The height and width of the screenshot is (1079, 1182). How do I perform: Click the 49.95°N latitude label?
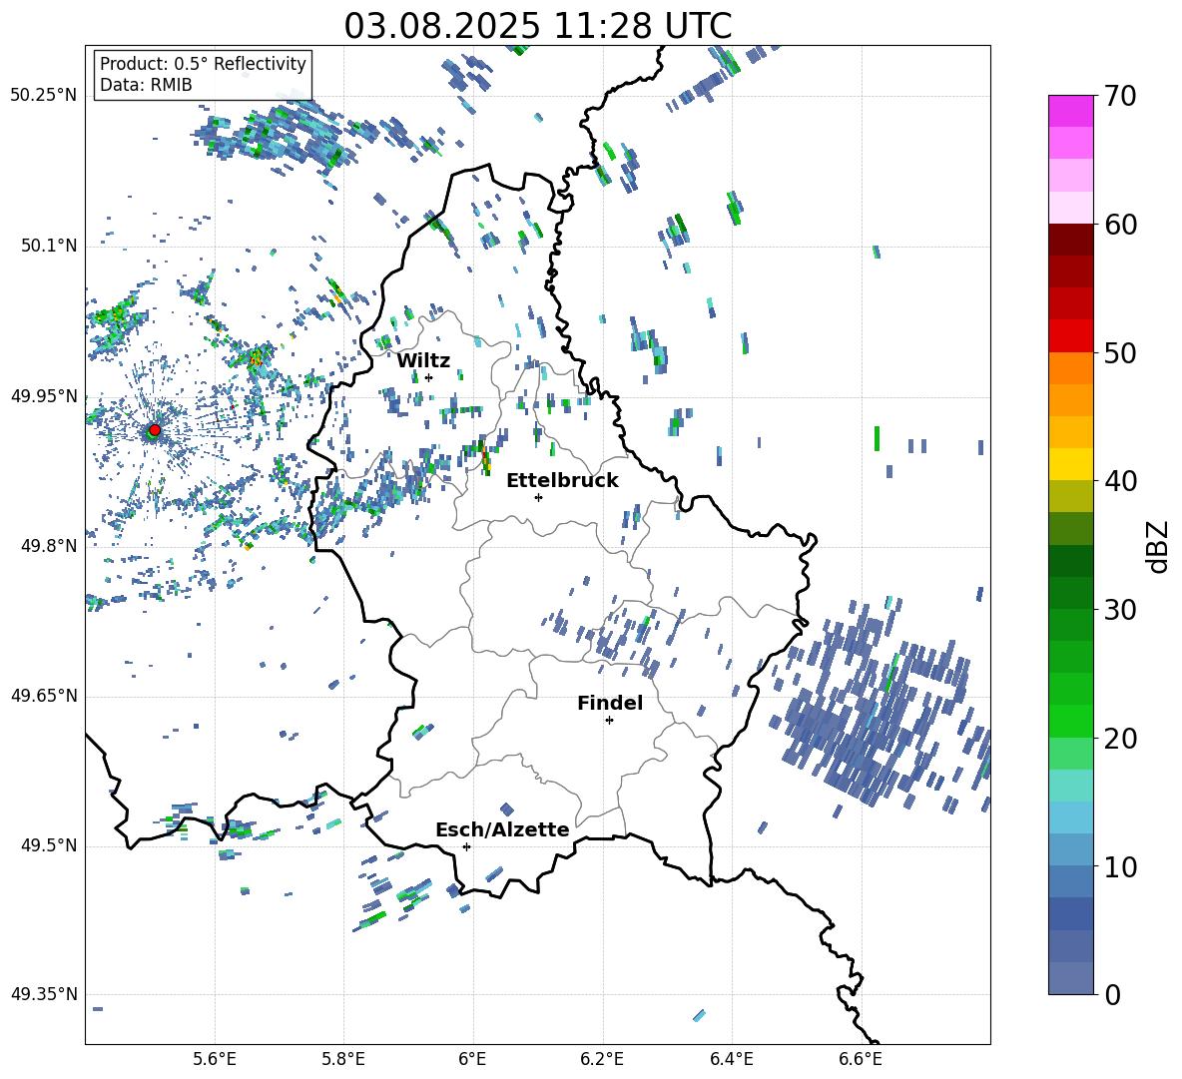pyautogui.click(x=44, y=396)
